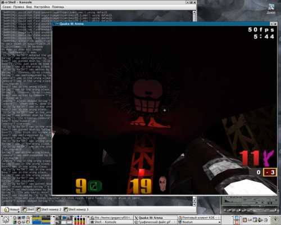
Task: Click the Lat keyboard layout indicator
Action: point(250,220)
